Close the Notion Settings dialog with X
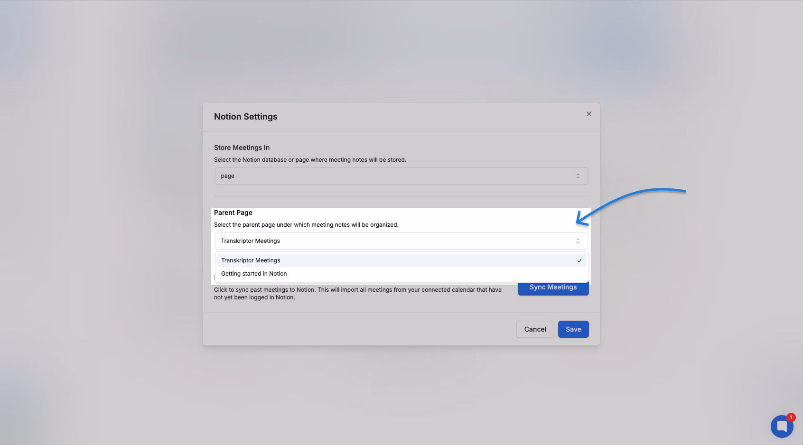Viewport: 803px width, 445px height. coord(588,114)
